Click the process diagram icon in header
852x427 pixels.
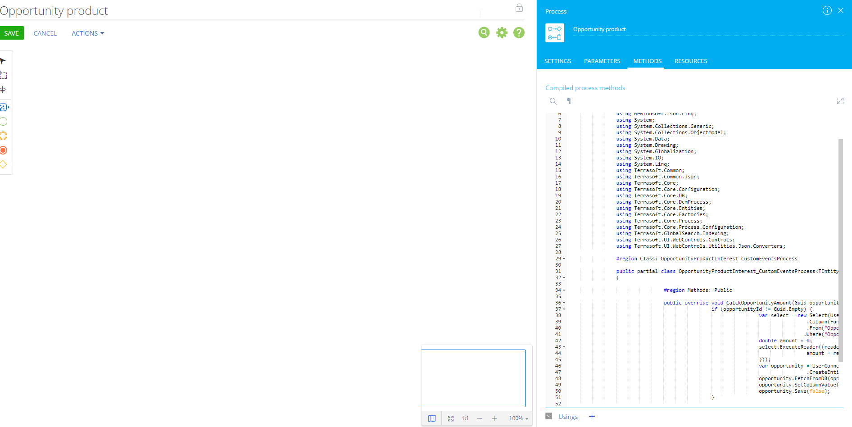pos(555,33)
